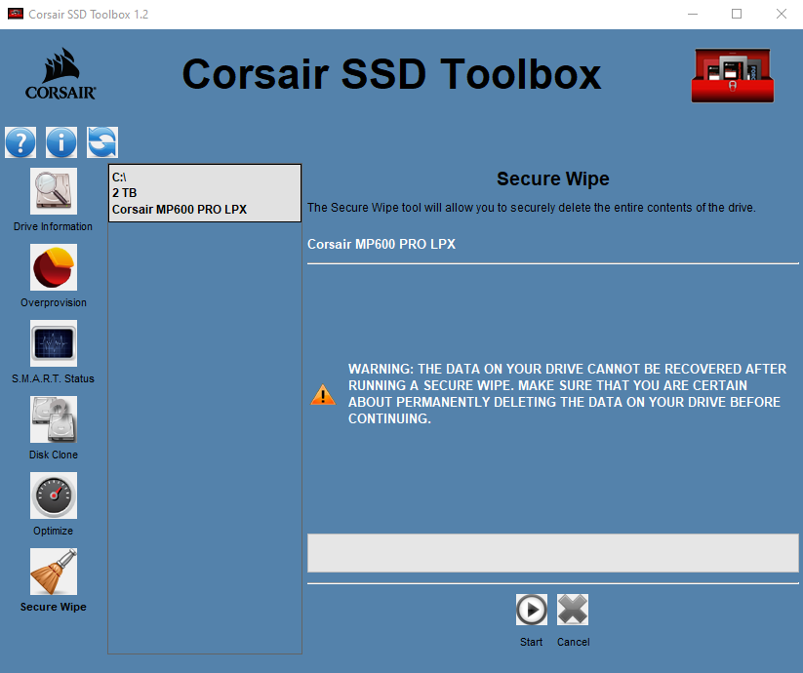803x673 pixels.
Task: Click the orange warning triangle icon
Action: tap(322, 395)
